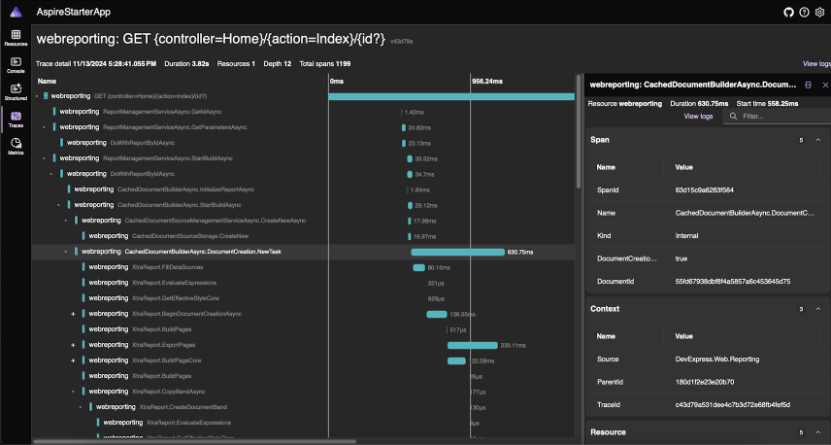The image size is (831, 445).
Task: Close the span details panel
Action: (x=824, y=86)
